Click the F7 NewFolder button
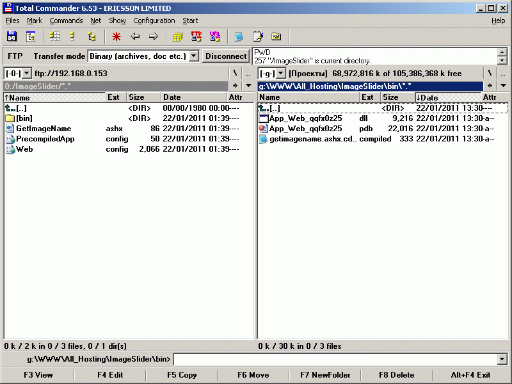512x384 pixels. (325, 375)
